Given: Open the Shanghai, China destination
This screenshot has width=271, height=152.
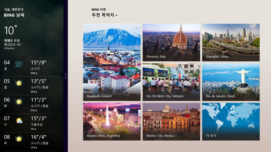Looking at the screenshot, I should coord(231,42).
